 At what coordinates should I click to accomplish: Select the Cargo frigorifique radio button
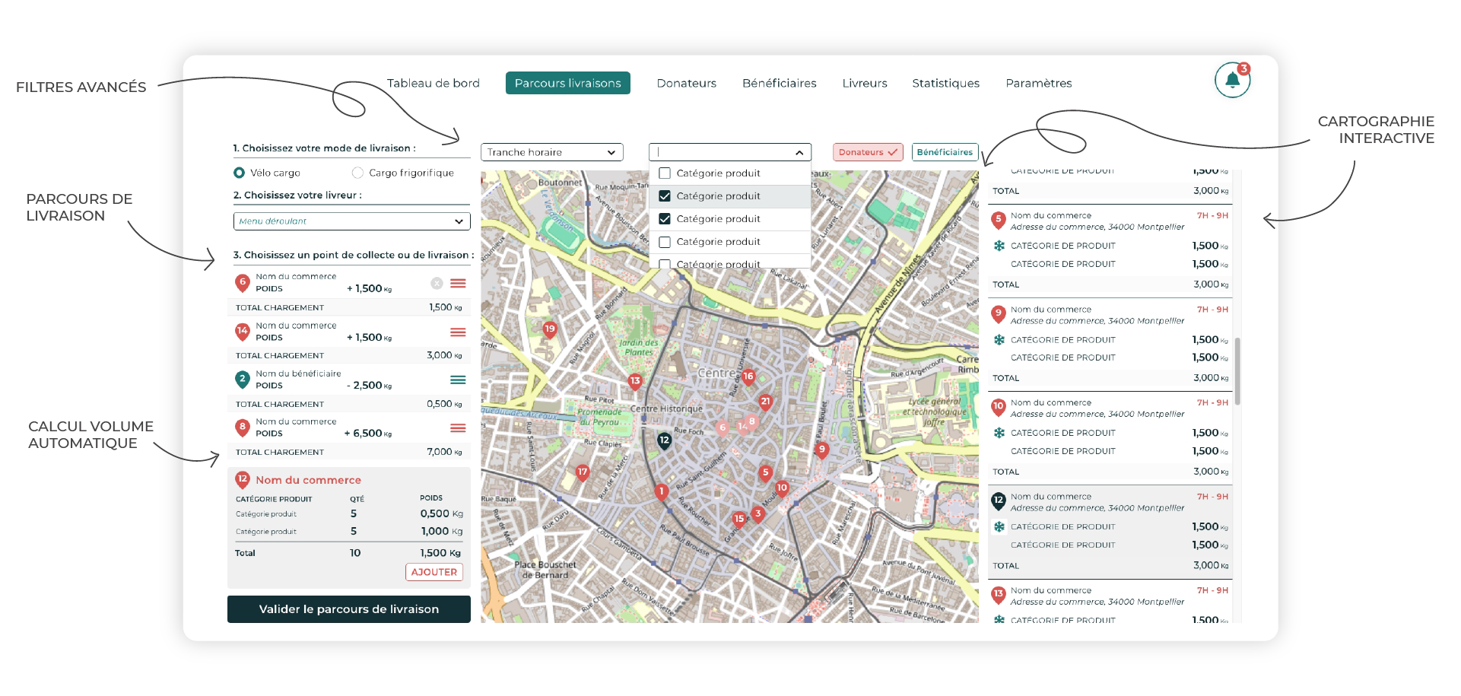tap(357, 173)
